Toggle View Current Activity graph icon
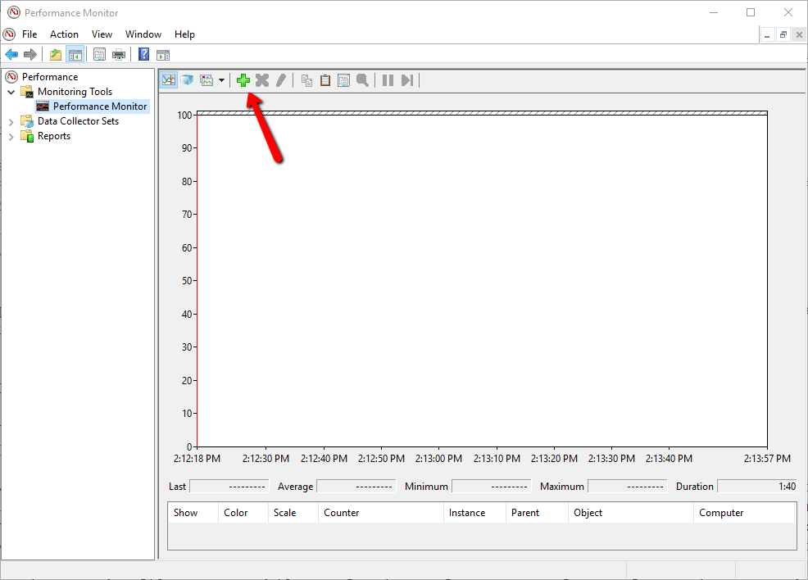Screen dimensions: 808x580 coord(169,80)
